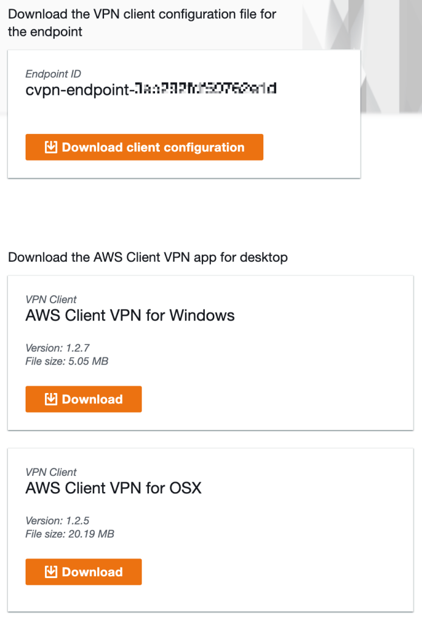Viewport: 422px width, 623px height.
Task: Click download arrow icon beside 'Download client configuration'
Action: [51, 147]
